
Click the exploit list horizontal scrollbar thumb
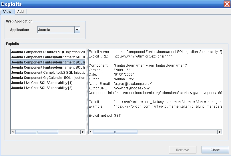click(37, 132)
